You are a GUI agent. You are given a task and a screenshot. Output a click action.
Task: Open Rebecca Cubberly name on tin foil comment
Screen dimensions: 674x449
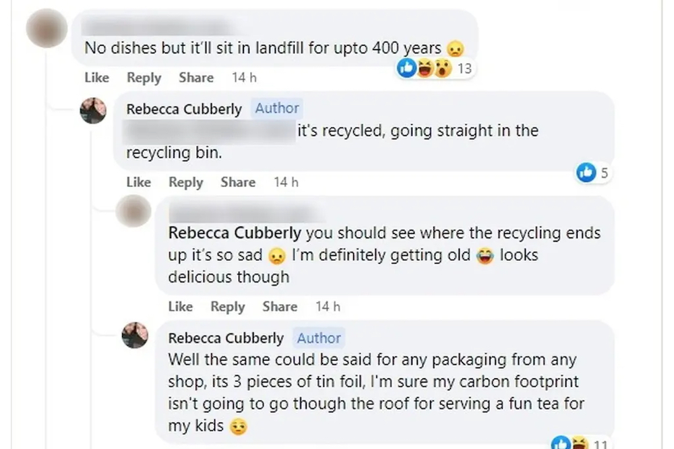click(226, 338)
